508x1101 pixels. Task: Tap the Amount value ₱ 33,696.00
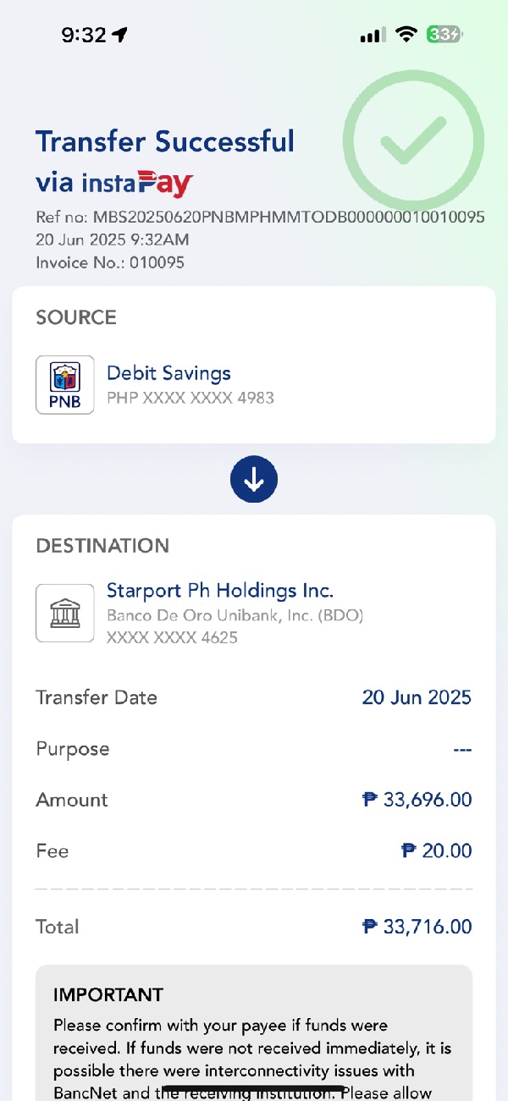click(417, 800)
